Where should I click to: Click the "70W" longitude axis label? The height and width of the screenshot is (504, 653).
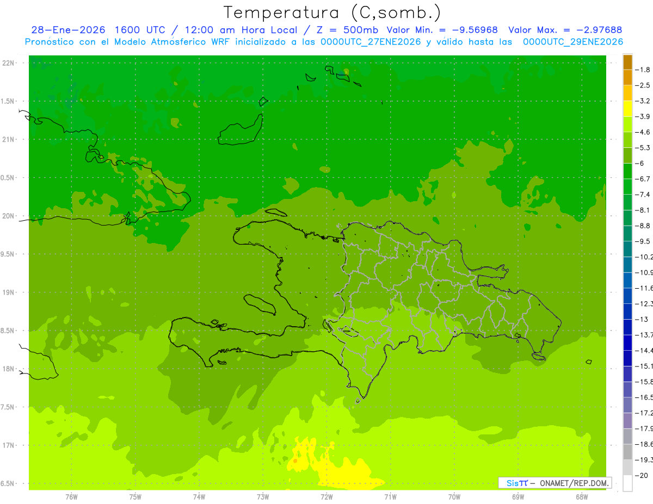[454, 497]
